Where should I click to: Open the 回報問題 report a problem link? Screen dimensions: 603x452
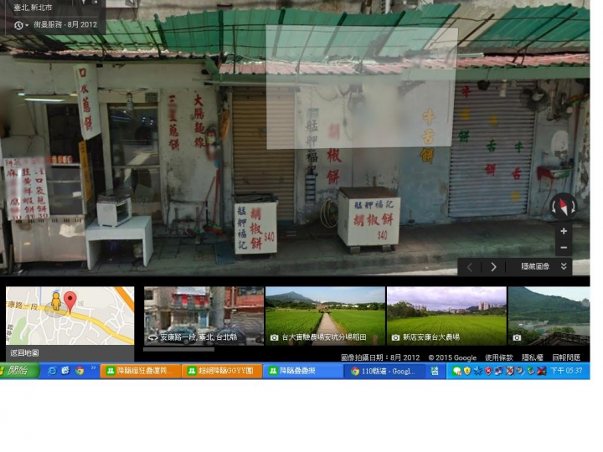coord(566,357)
